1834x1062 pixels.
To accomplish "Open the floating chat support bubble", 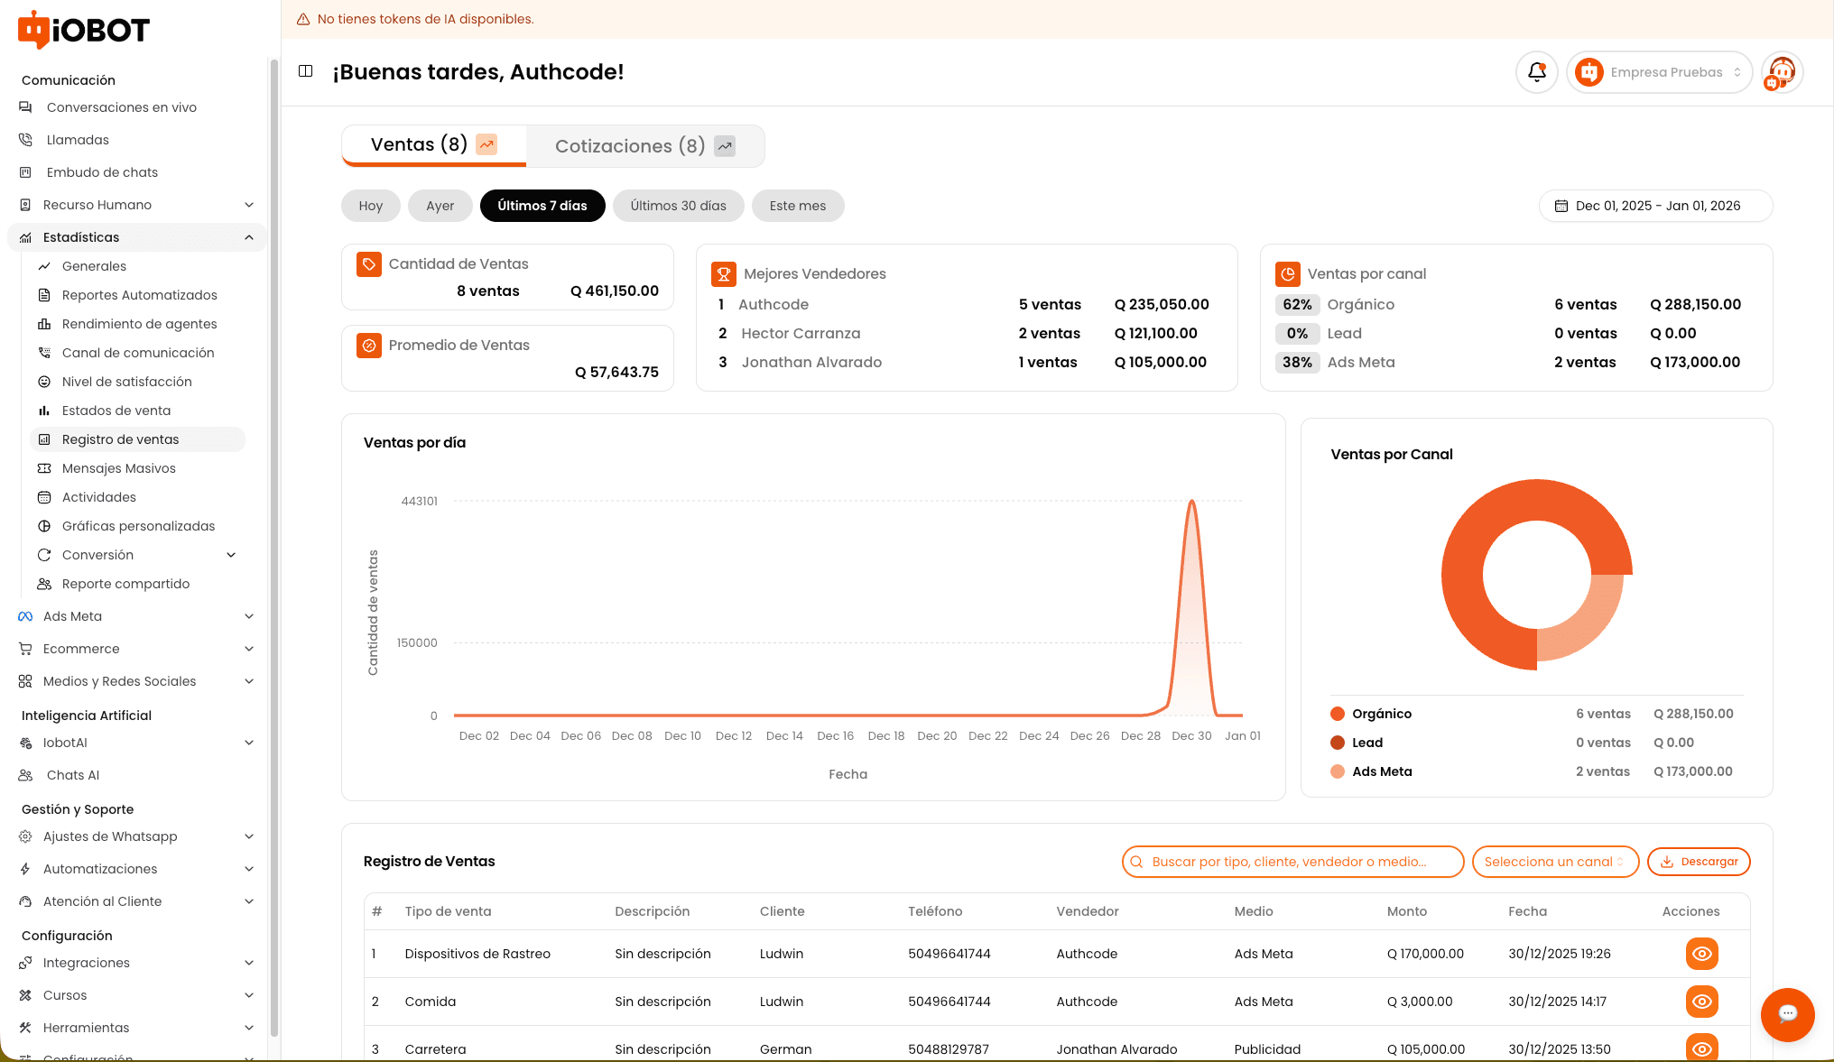I will [1787, 1014].
